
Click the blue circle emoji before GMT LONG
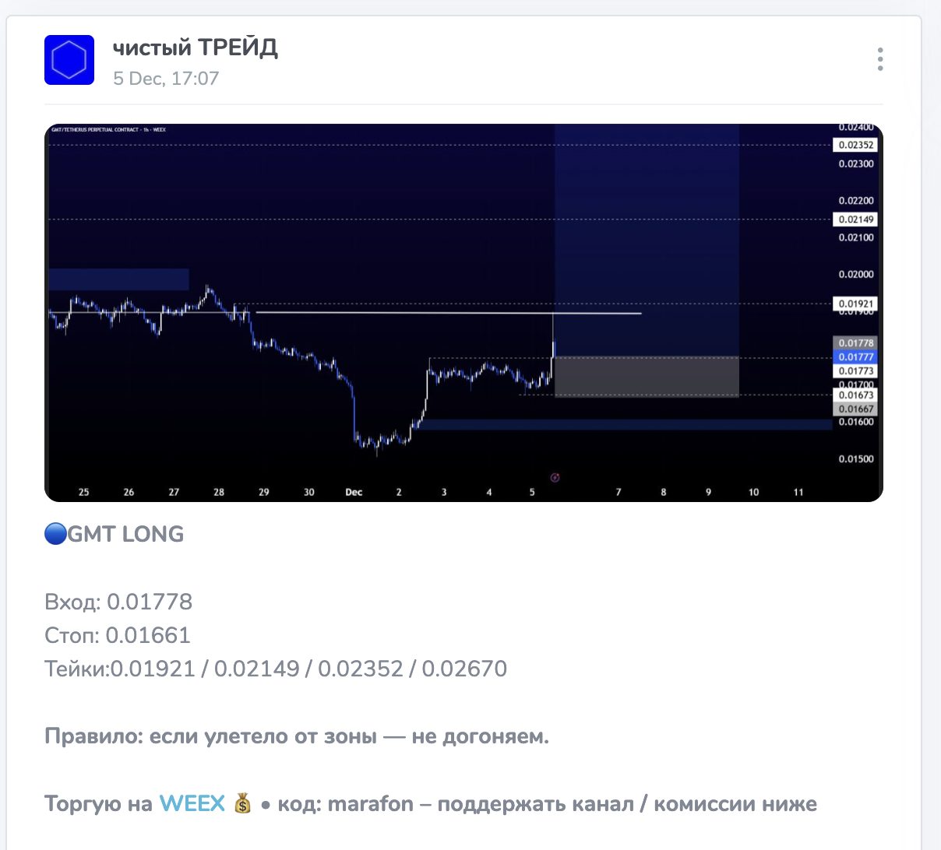(x=55, y=533)
